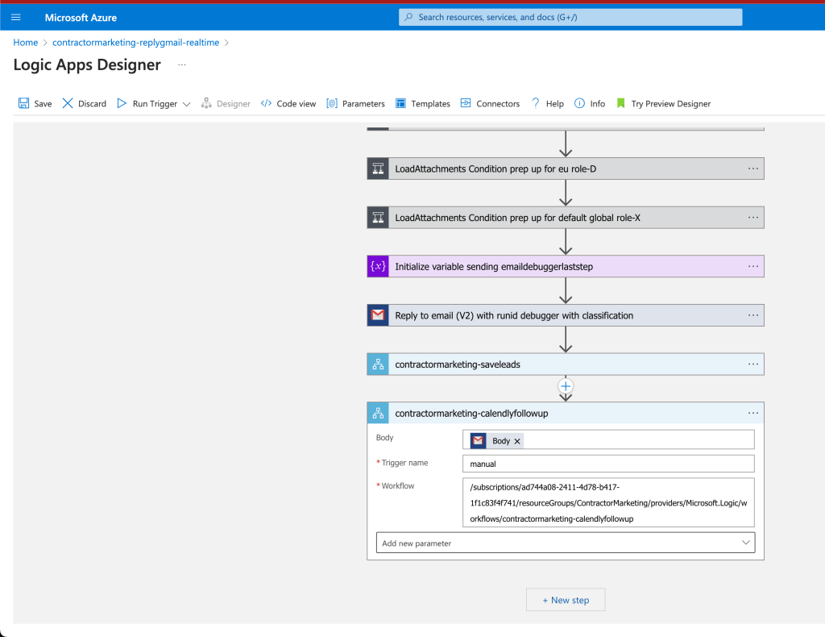Image resolution: width=825 pixels, height=637 pixels.
Task: Open the Add new parameter dropdown
Action: pyautogui.click(x=566, y=543)
